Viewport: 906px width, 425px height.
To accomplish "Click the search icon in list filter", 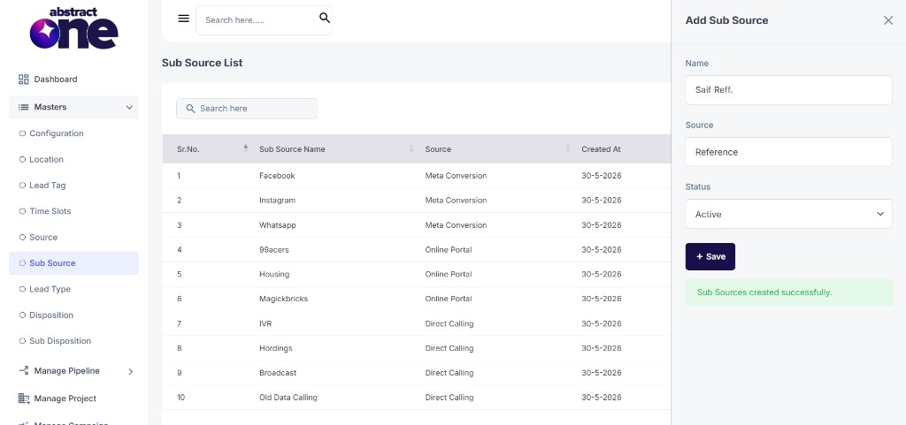I will pos(190,109).
